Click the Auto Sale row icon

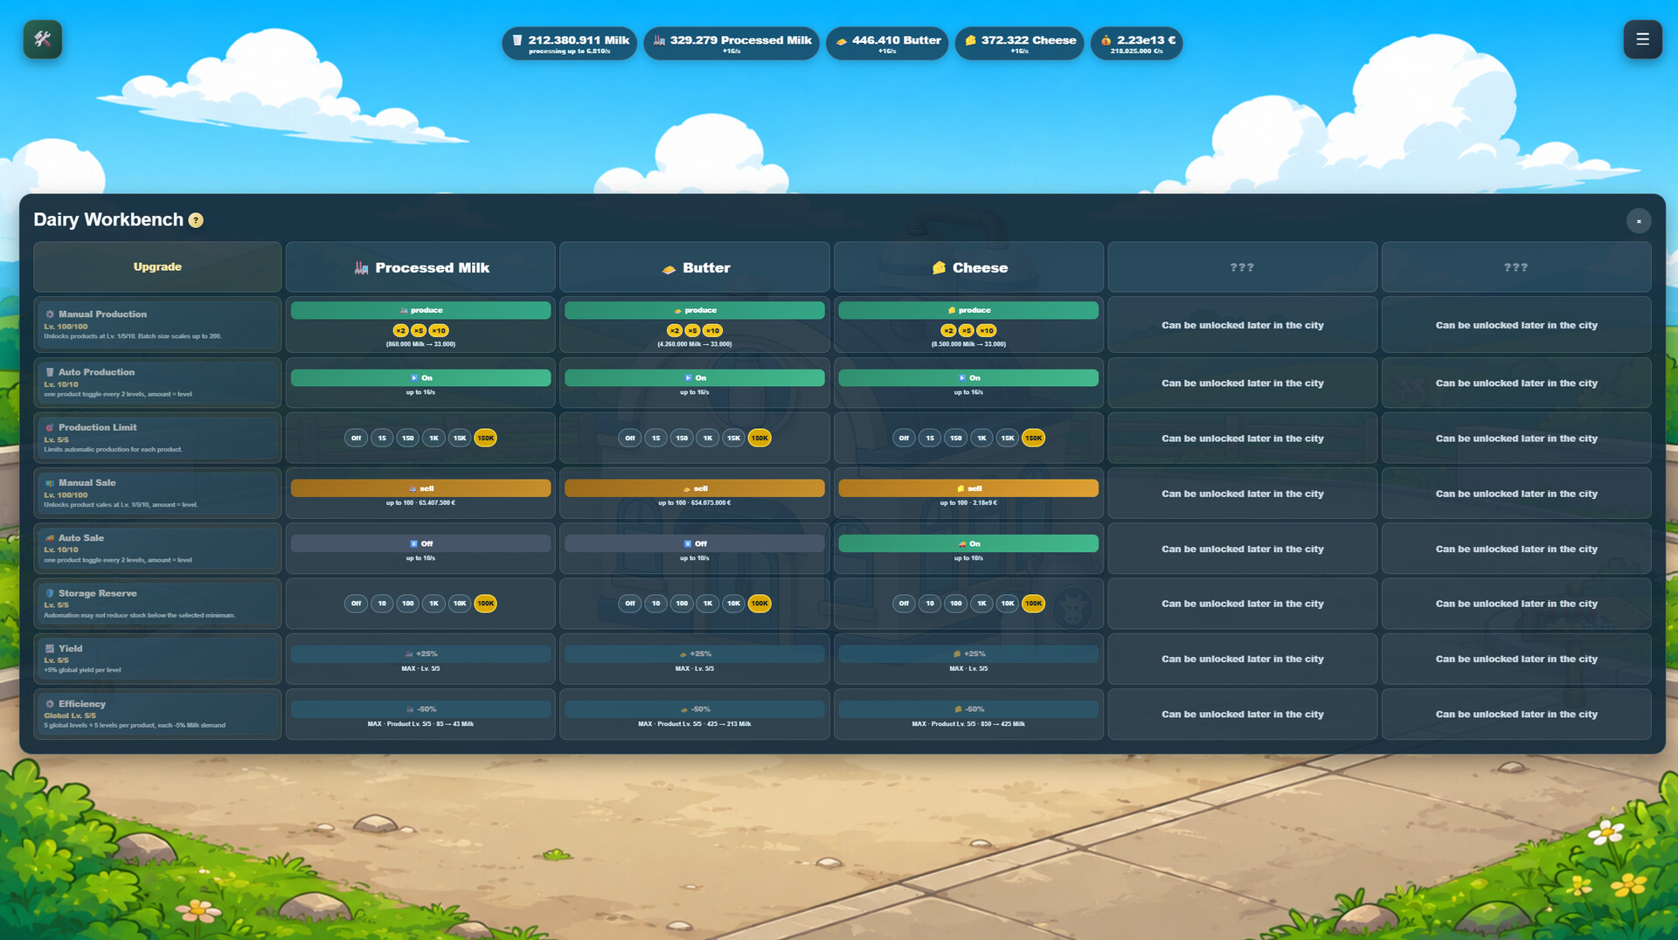pos(50,538)
